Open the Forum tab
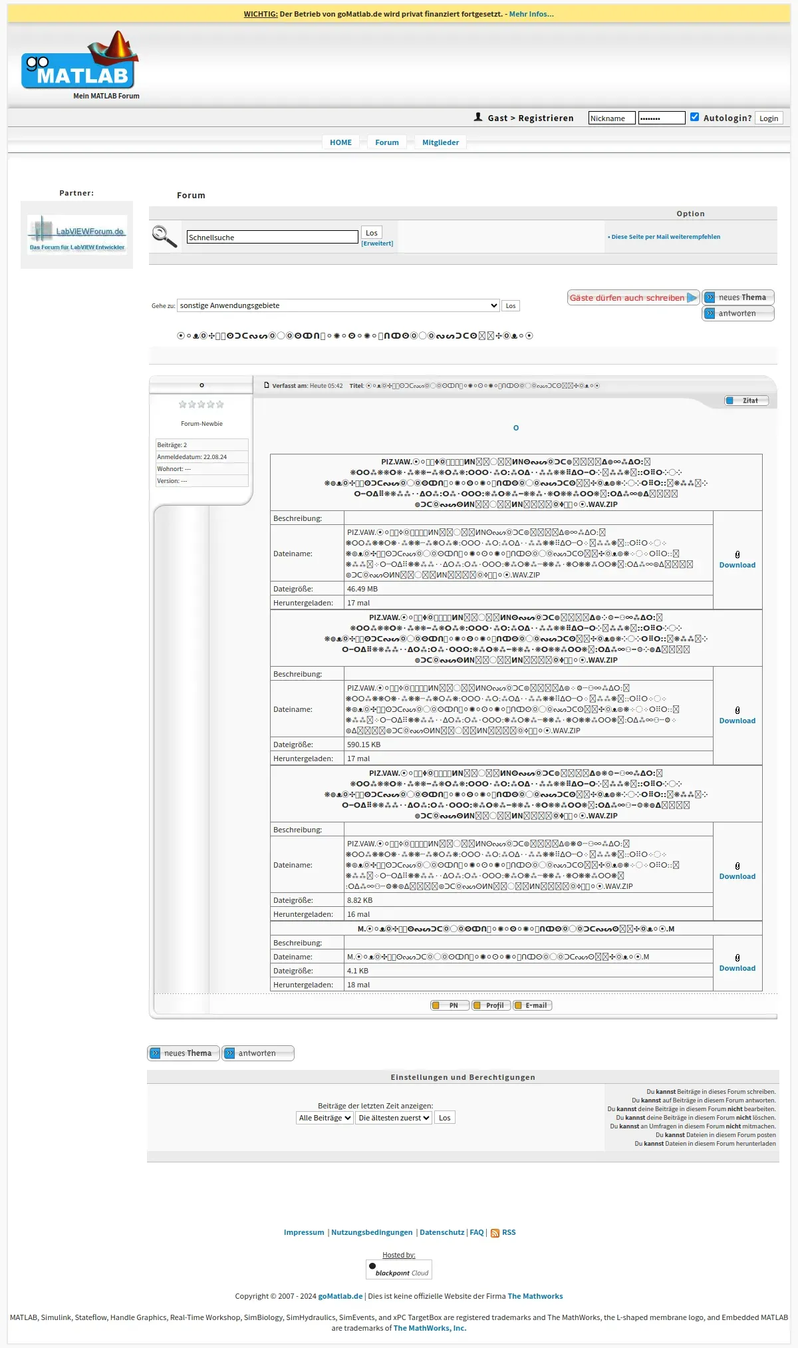 tap(387, 142)
